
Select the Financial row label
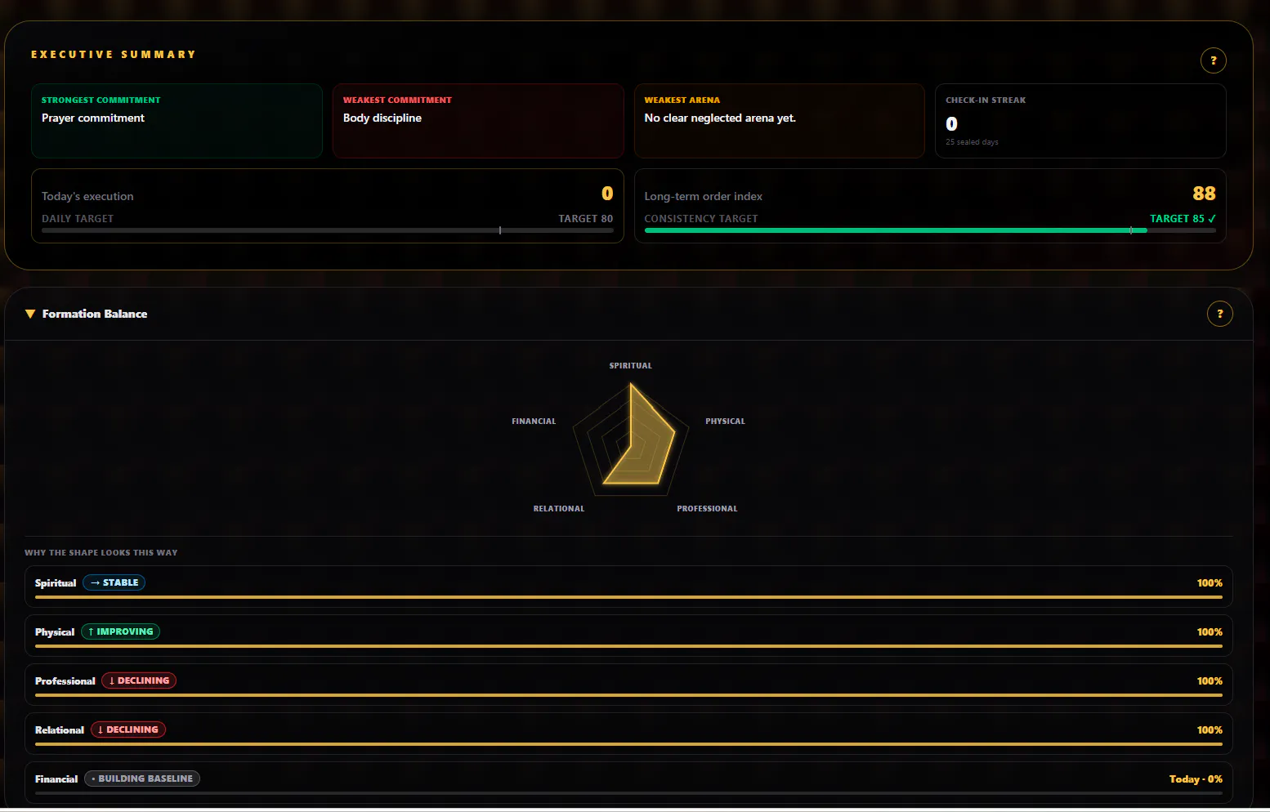point(56,779)
